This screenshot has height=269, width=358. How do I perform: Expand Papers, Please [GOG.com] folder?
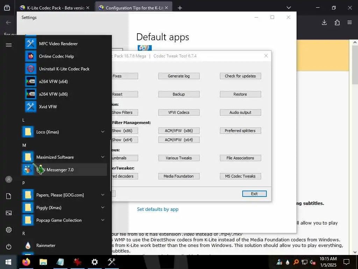coord(64,195)
